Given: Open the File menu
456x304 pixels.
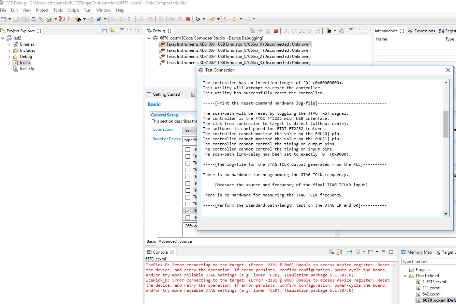Looking at the screenshot, I should click(3, 10).
